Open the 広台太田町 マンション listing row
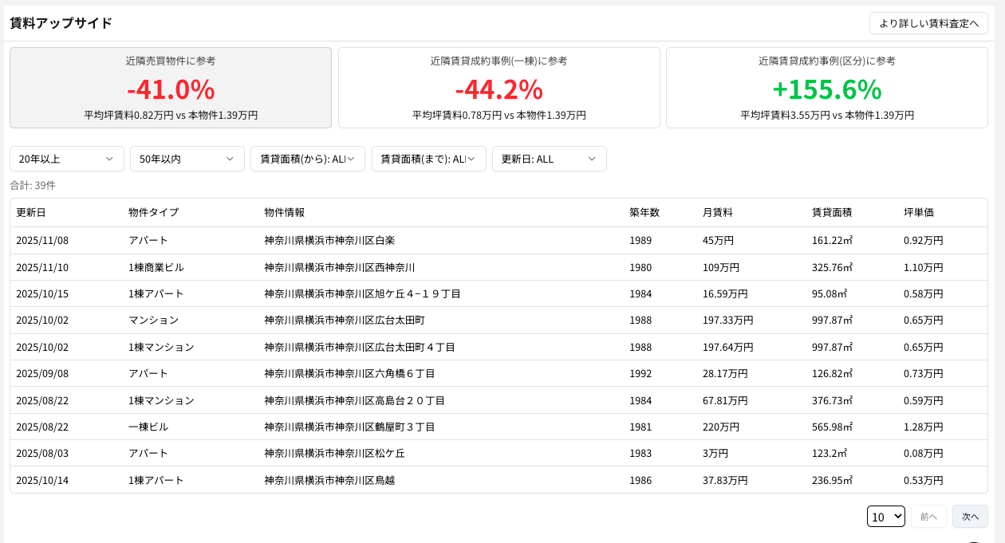Viewport: 1005px width, 543px height. 343,320
